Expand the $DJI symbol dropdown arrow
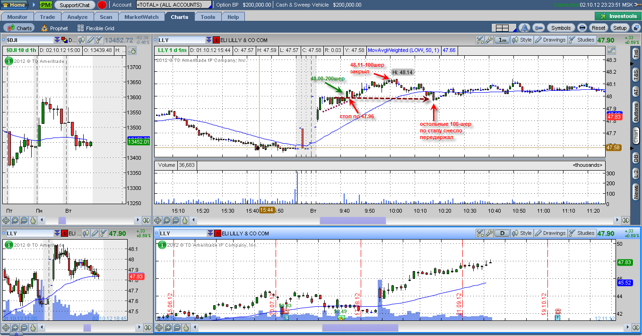The width and height of the screenshot is (642, 336). tap(57, 40)
